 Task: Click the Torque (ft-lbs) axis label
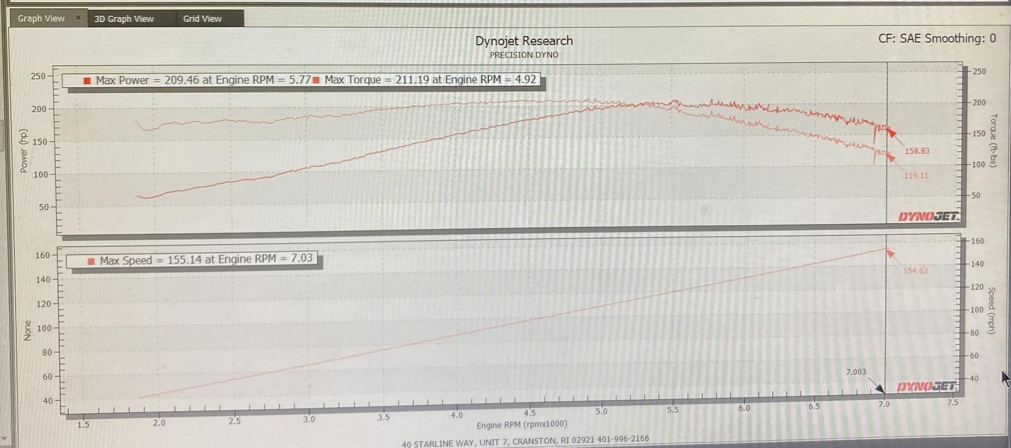993,141
